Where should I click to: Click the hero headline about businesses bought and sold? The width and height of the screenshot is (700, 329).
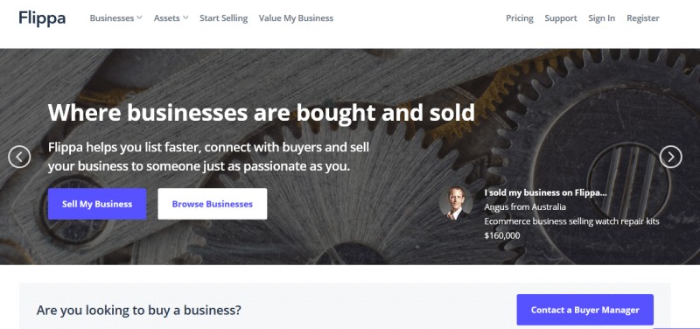pos(261,113)
